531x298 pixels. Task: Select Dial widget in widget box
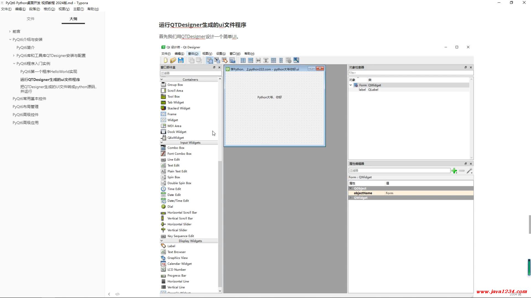click(170, 206)
